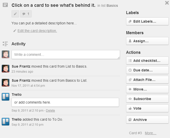Open the Move card action
170x138 pixels.
point(147,89)
